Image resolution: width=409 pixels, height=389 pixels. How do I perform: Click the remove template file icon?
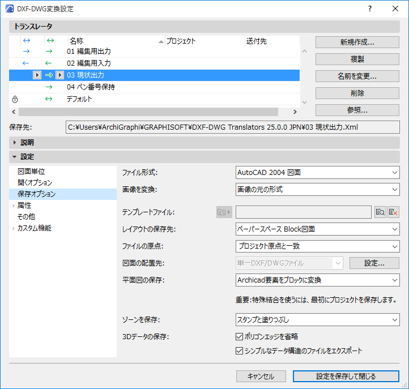click(393, 212)
